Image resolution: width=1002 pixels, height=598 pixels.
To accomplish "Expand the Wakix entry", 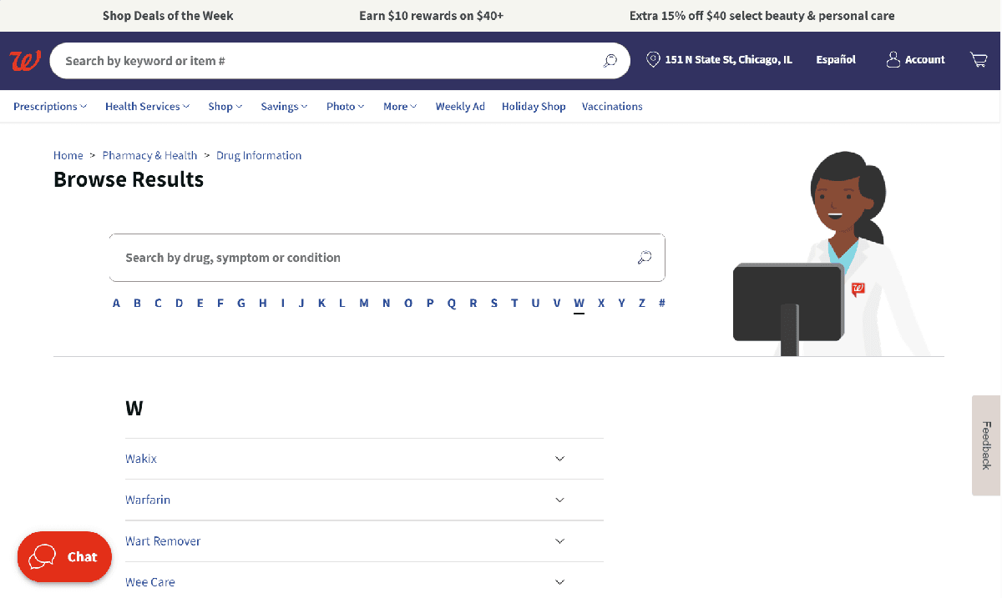I will tap(364, 459).
